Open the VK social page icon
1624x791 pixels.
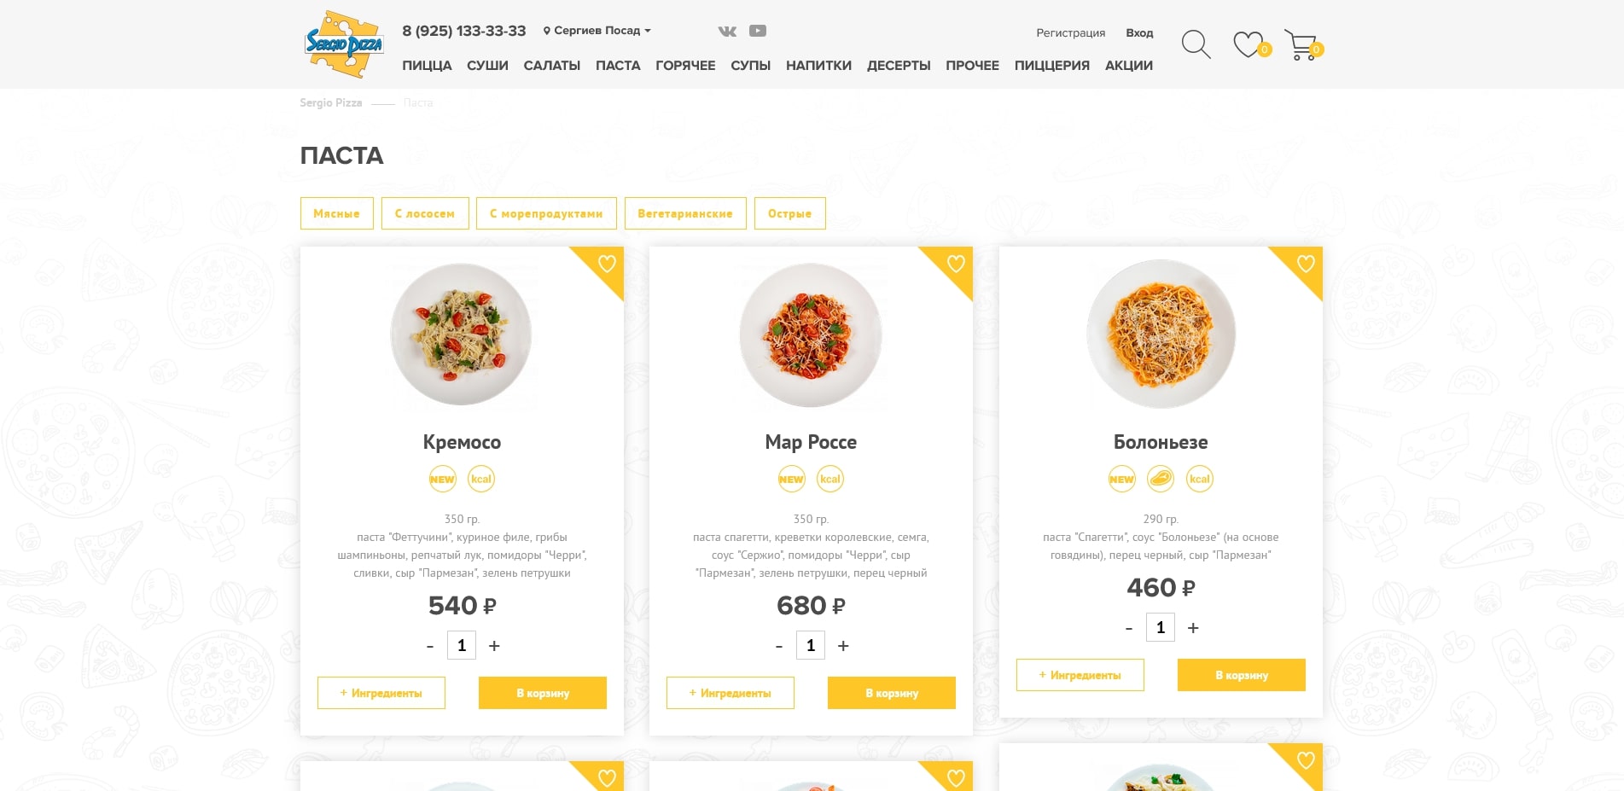coord(727,32)
